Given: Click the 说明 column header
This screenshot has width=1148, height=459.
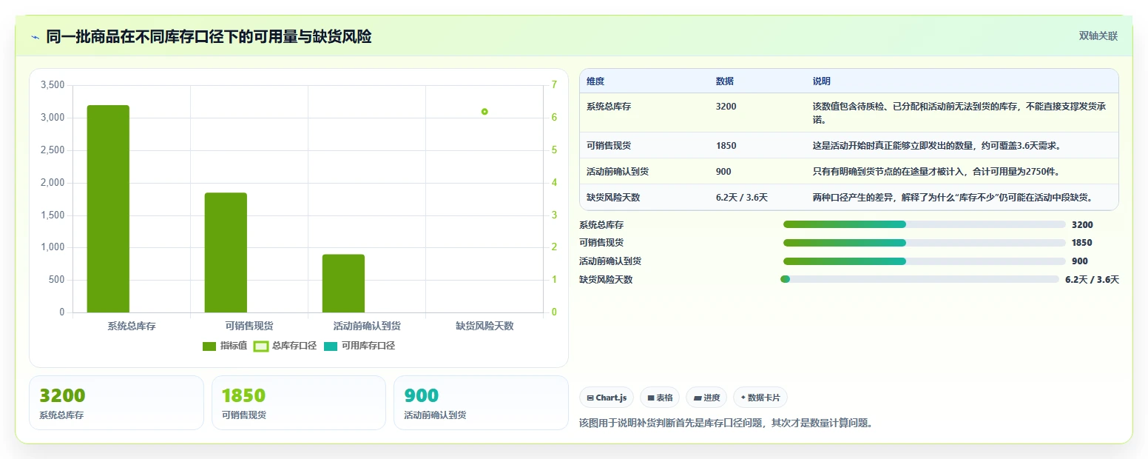Looking at the screenshot, I should pyautogui.click(x=822, y=81).
